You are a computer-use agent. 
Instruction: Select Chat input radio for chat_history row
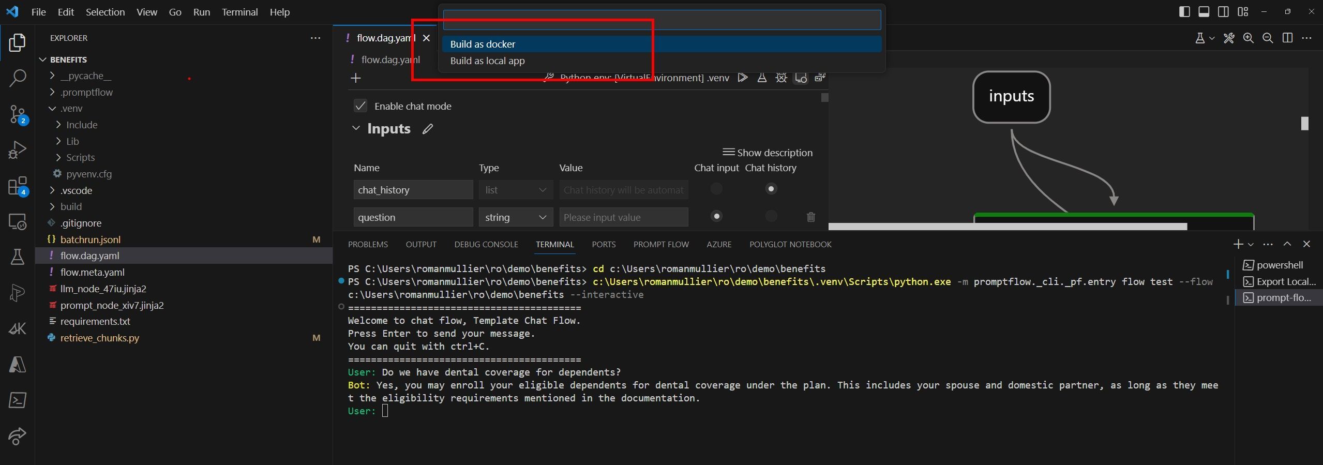[716, 189]
